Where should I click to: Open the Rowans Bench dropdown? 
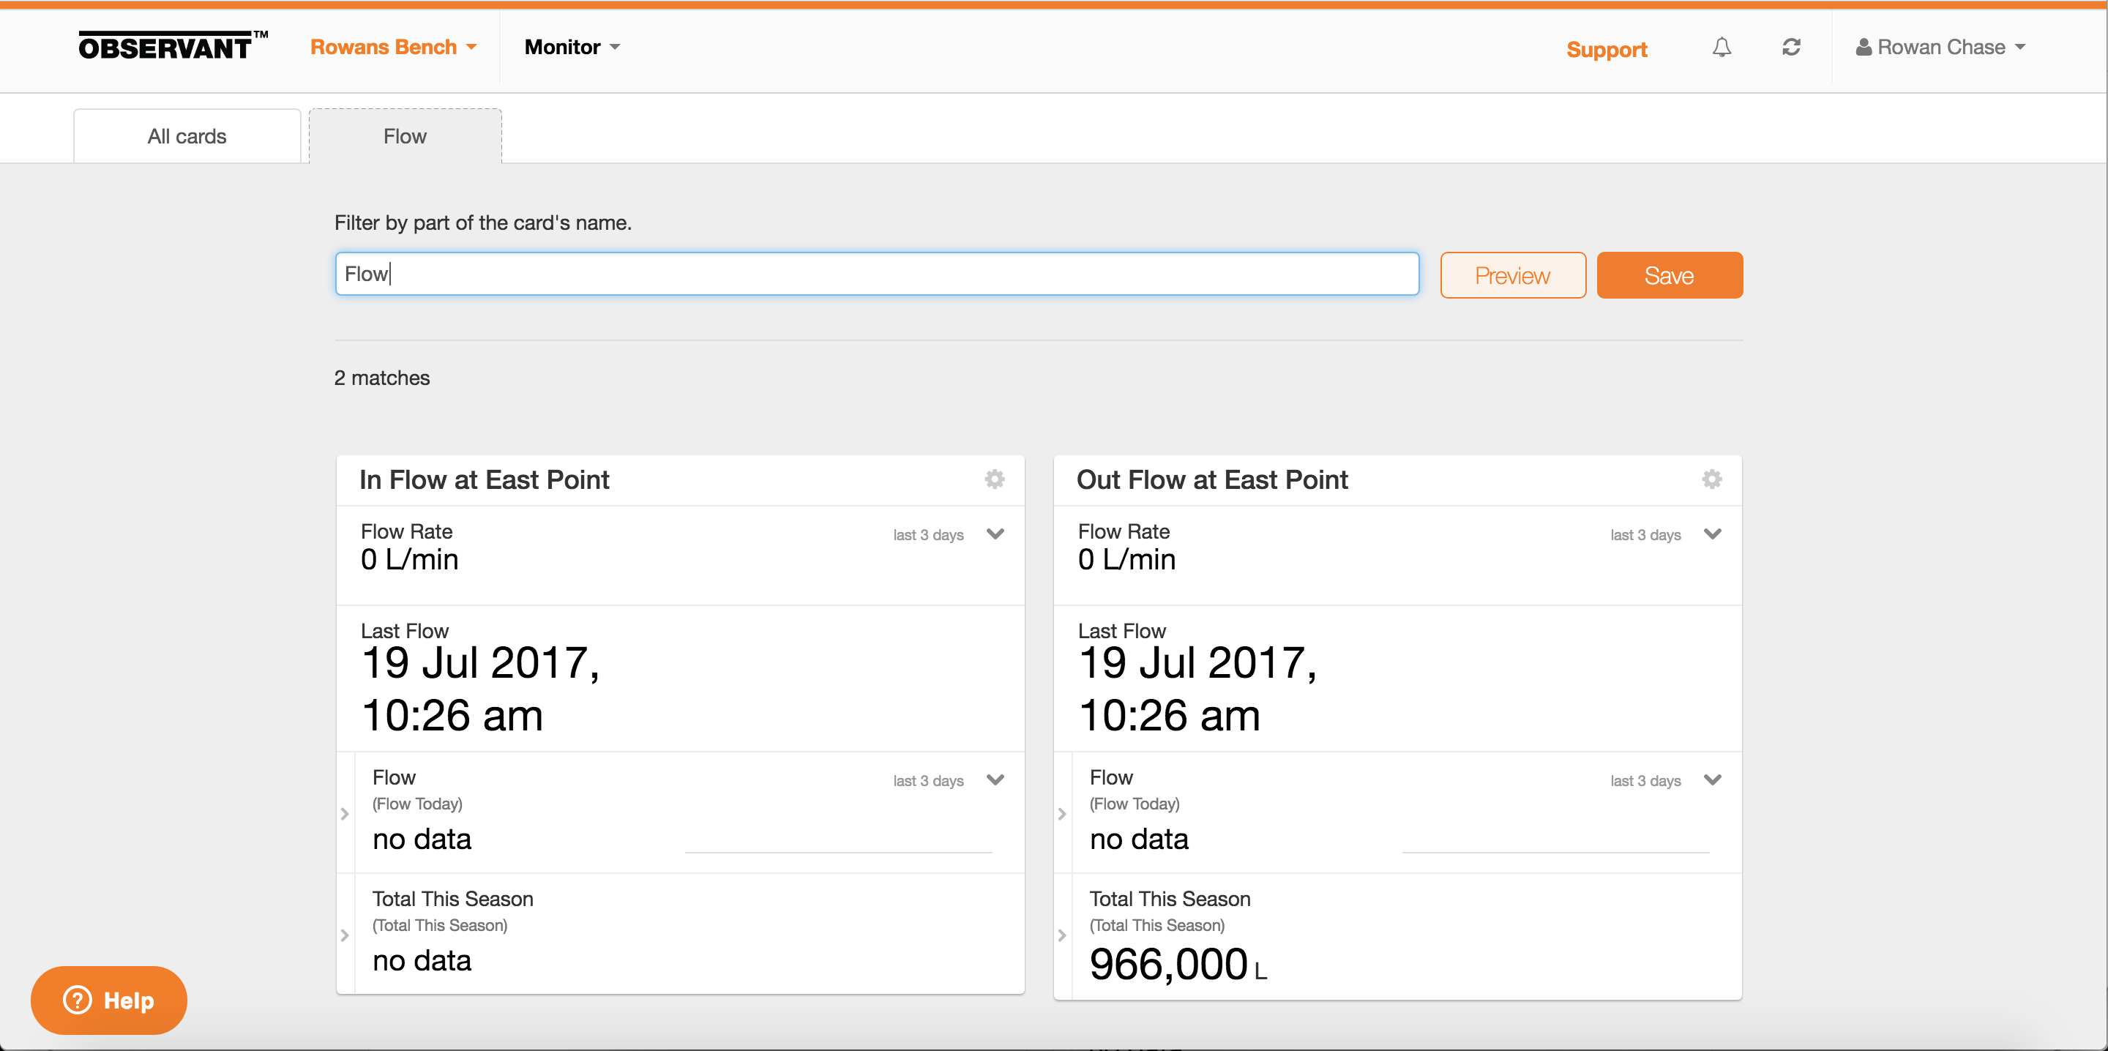394,48
